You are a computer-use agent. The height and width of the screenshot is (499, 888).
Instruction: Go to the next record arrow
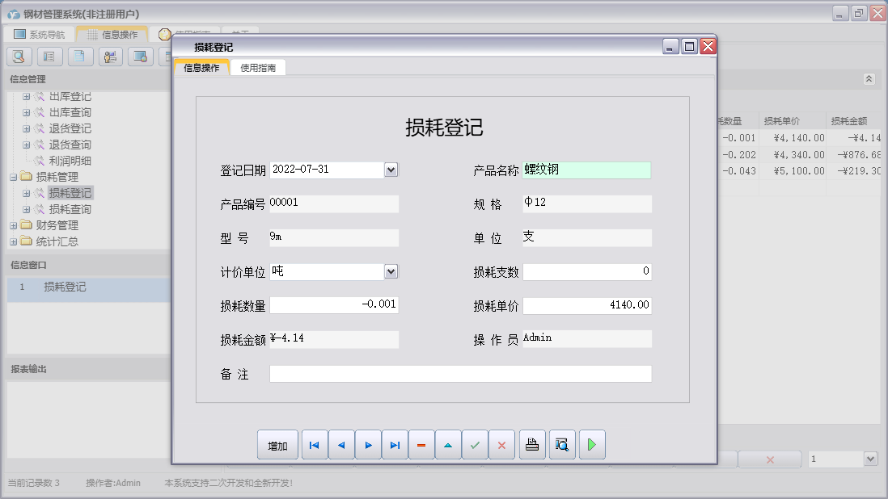(x=367, y=444)
